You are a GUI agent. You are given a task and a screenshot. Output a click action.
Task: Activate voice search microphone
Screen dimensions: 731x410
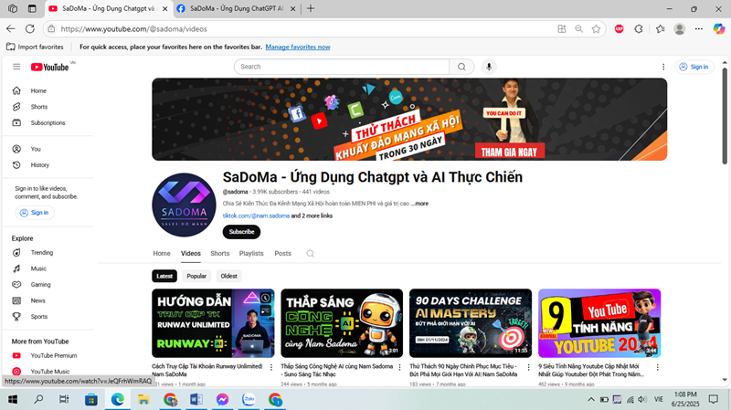[489, 67]
